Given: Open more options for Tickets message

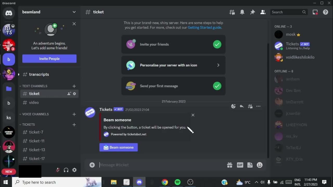Looking at the screenshot, I should (258, 106).
